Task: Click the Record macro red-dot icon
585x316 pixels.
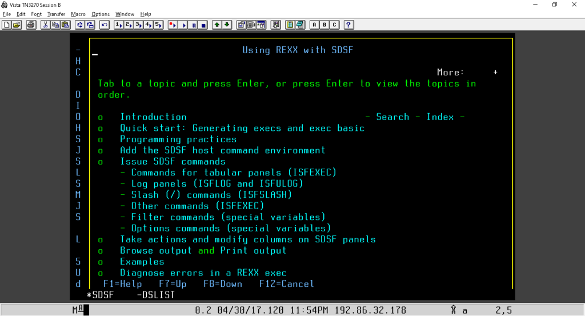Action: tap(173, 25)
